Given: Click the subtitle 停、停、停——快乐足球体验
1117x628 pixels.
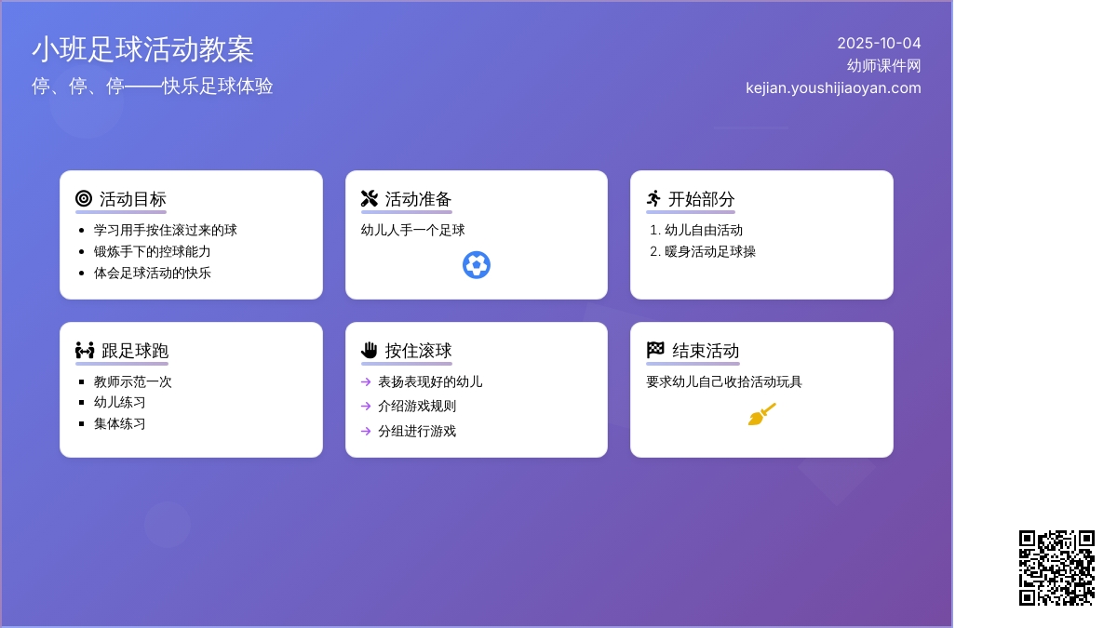Looking at the screenshot, I should point(153,87).
